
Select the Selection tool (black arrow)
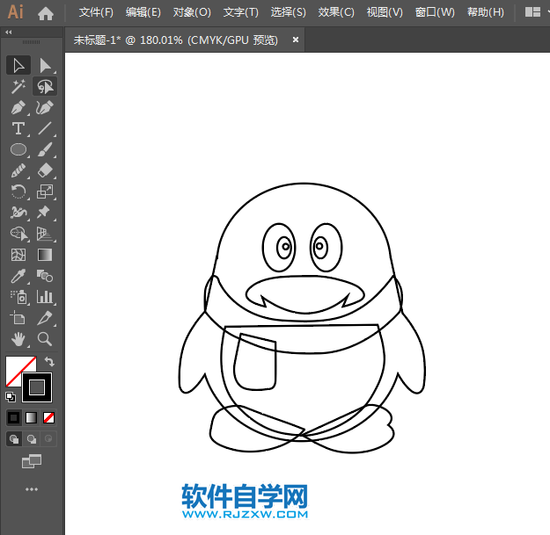tap(18, 66)
